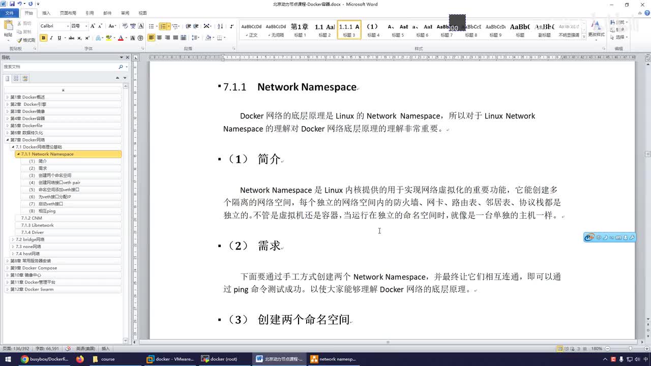Image resolution: width=651 pixels, height=366 pixels.
Task: Click the Increase Indent icon
Action: (196, 26)
